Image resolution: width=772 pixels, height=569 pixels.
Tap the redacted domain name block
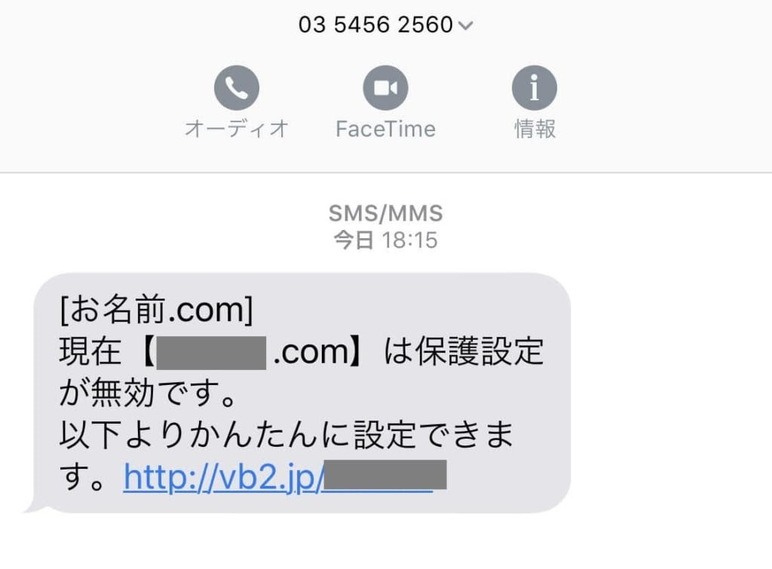(211, 353)
